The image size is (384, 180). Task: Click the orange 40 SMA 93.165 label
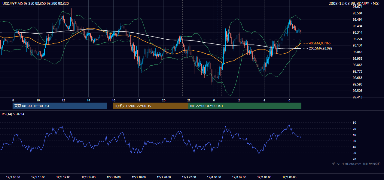pyautogui.click(x=317, y=43)
